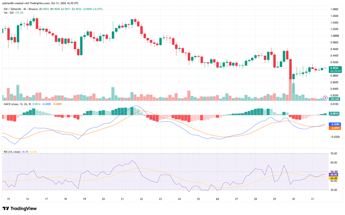This screenshot has height=215, width=345.
Task: Click the orange '-0.0099' tag on MACD axis
Action: 335,128
